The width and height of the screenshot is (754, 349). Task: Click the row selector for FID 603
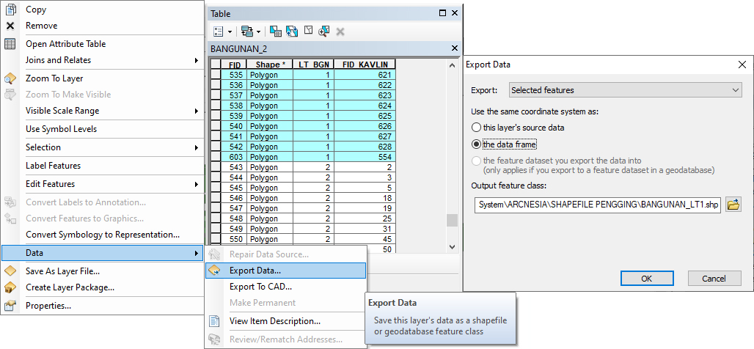(x=216, y=157)
